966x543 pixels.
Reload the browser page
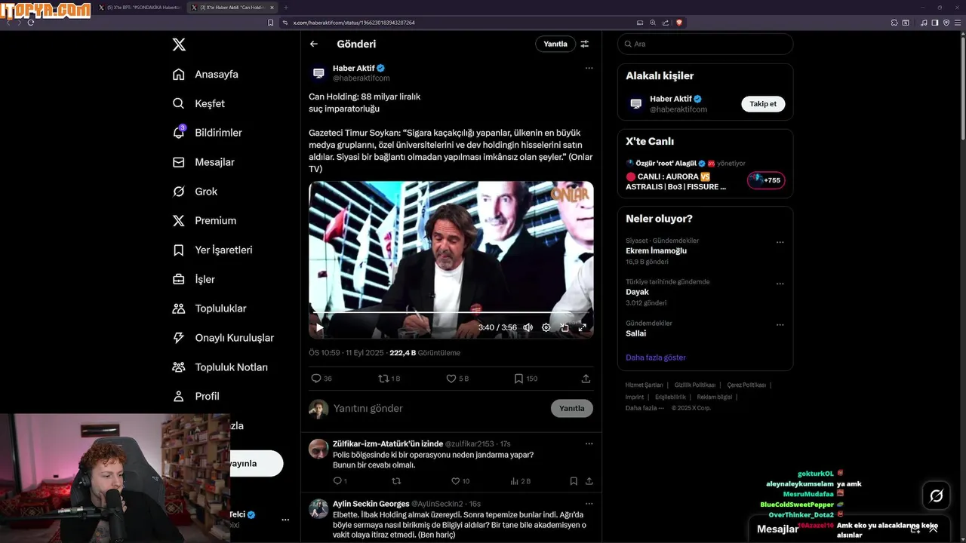point(31,23)
